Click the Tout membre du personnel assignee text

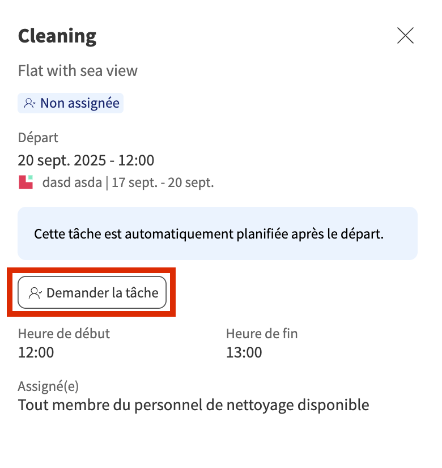pos(193,405)
